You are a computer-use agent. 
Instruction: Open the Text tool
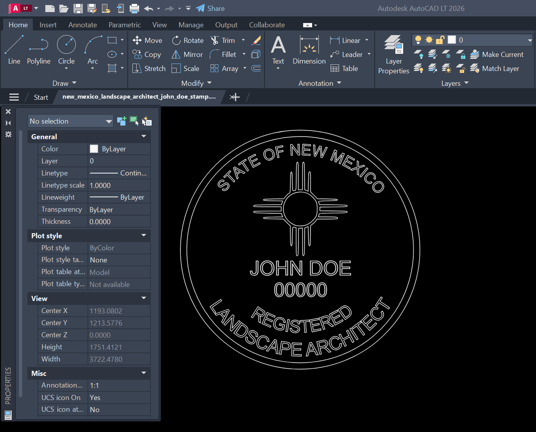click(x=278, y=50)
